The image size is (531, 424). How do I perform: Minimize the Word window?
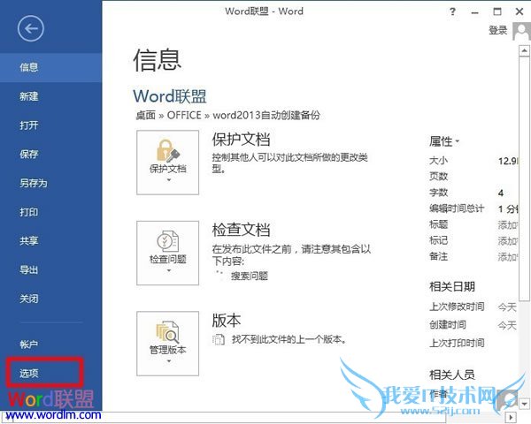pos(474,12)
